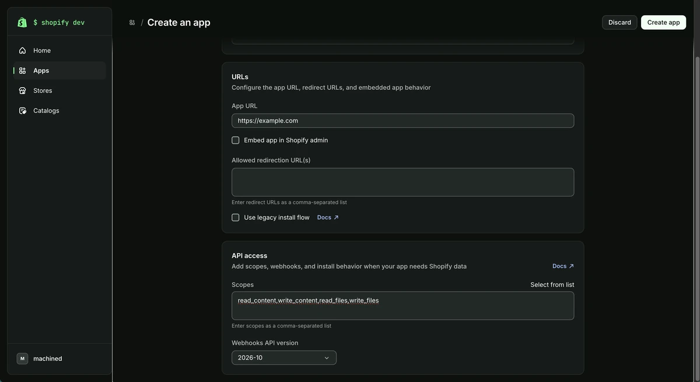Click the URLs section heading

[240, 76]
